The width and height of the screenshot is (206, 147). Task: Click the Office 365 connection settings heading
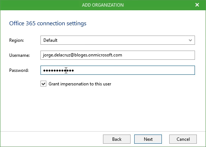[48, 23]
